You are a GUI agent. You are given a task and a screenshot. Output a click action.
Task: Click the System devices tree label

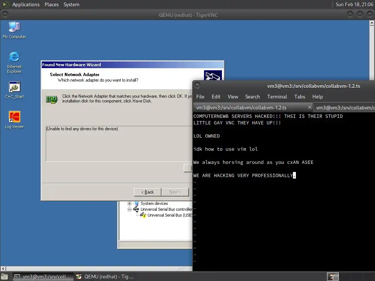pyautogui.click(x=154, y=203)
